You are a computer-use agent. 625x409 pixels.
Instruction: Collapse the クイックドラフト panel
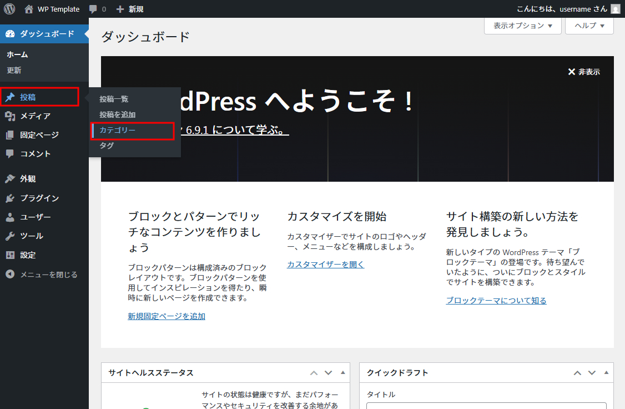click(x=606, y=373)
